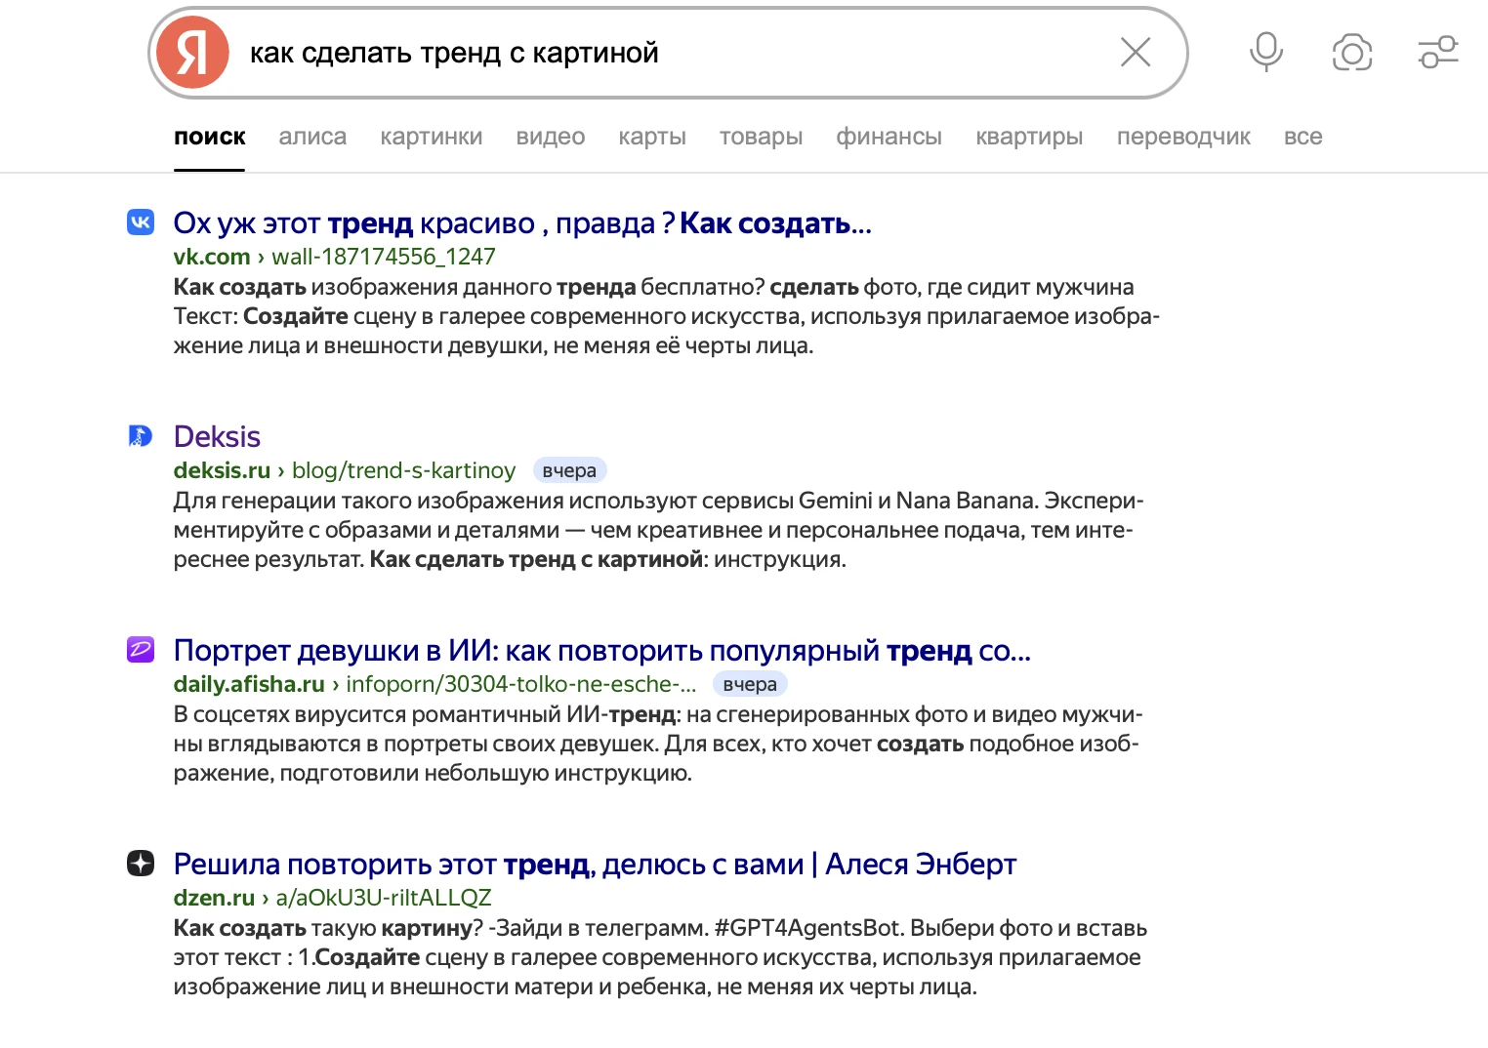Open the «товары» tab
The image size is (1488, 1048).
point(761,137)
